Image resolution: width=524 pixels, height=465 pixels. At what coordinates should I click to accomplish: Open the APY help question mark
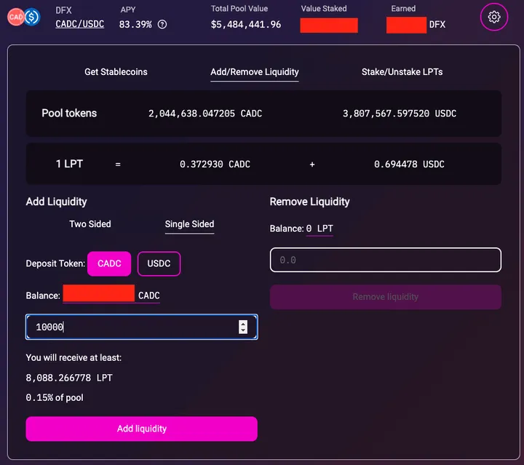click(x=162, y=25)
